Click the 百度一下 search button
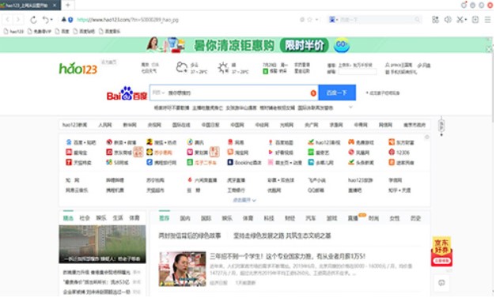 (337, 92)
